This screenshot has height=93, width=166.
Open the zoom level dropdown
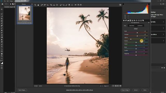click(x=44, y=86)
